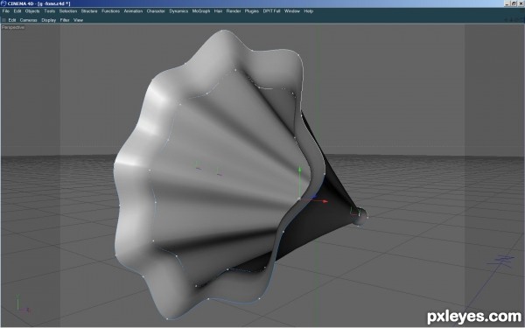
Task: Click the small sphere at the horn tip
Action: click(360, 216)
